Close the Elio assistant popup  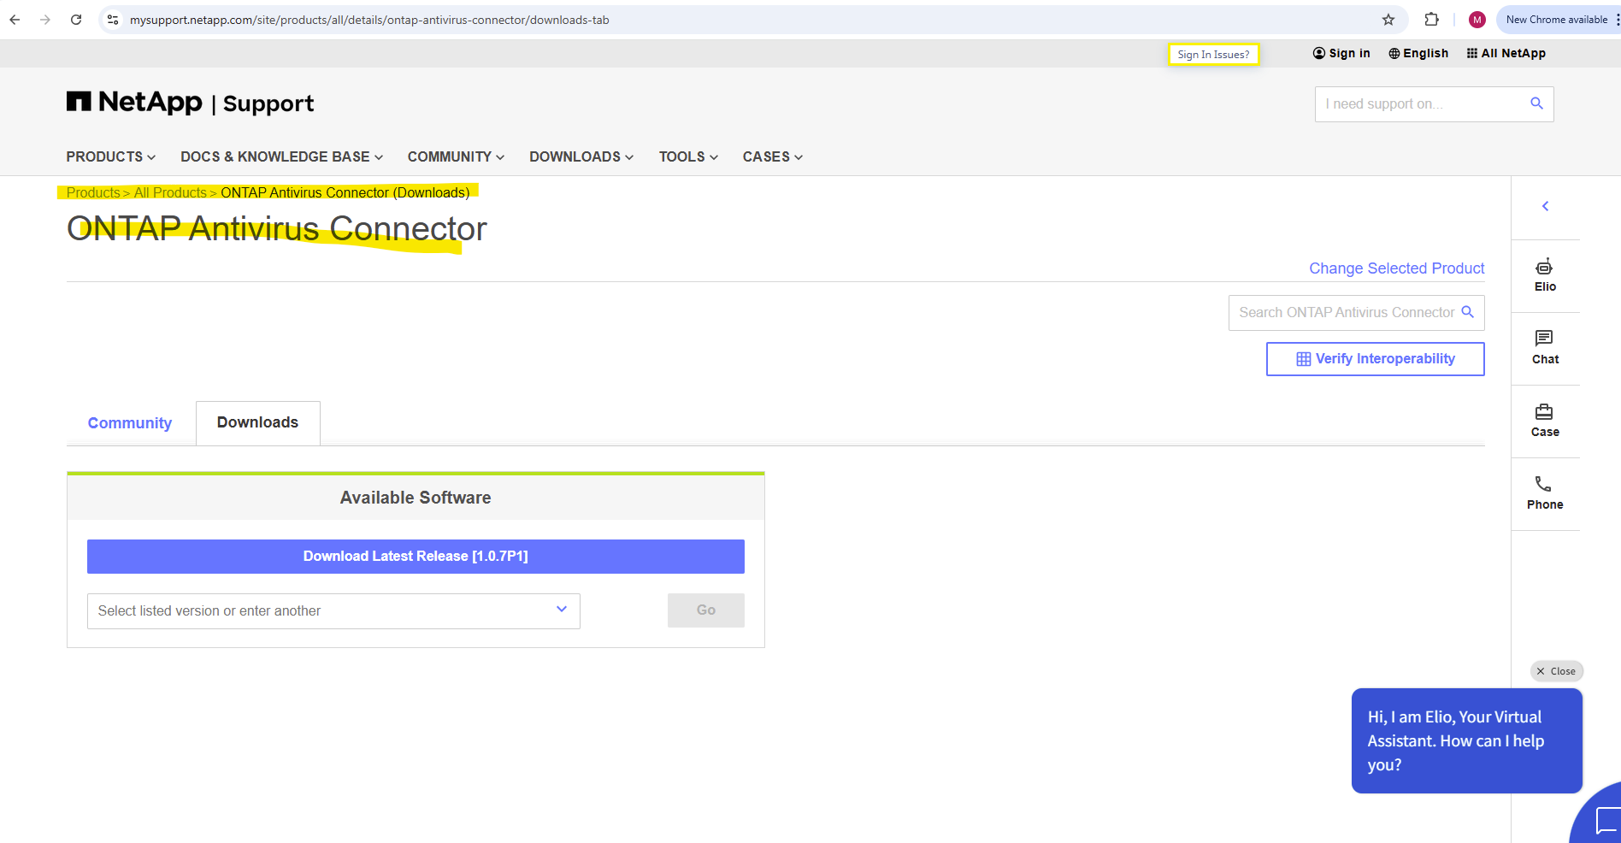pyautogui.click(x=1556, y=671)
